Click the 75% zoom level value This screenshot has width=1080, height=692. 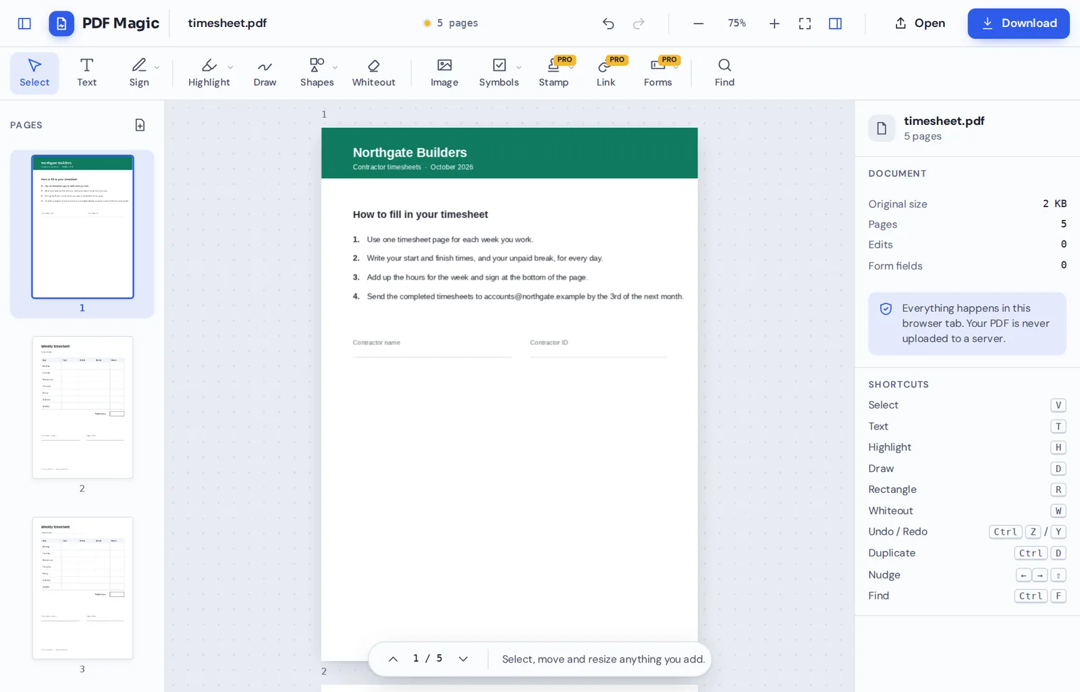[x=736, y=23]
